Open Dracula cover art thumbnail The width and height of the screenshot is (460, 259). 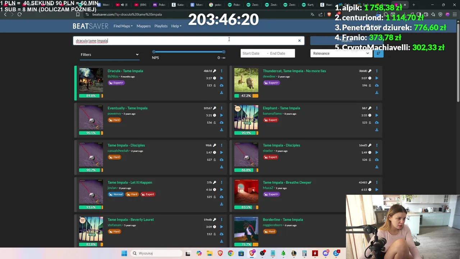(91, 80)
